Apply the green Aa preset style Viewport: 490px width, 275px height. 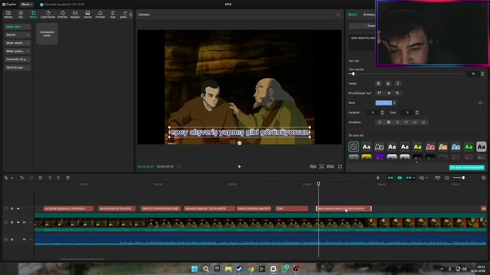[469, 147]
